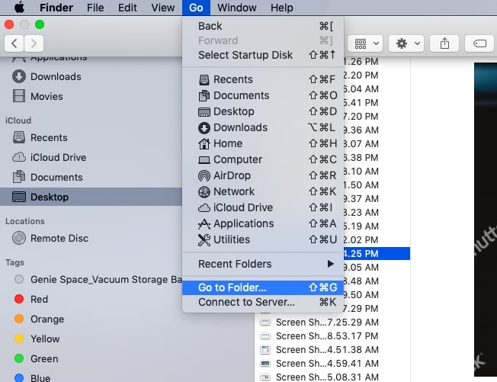Select file Screen Sh...4.59.41 AM
Viewport: 497px width, 382px height.
point(332,363)
